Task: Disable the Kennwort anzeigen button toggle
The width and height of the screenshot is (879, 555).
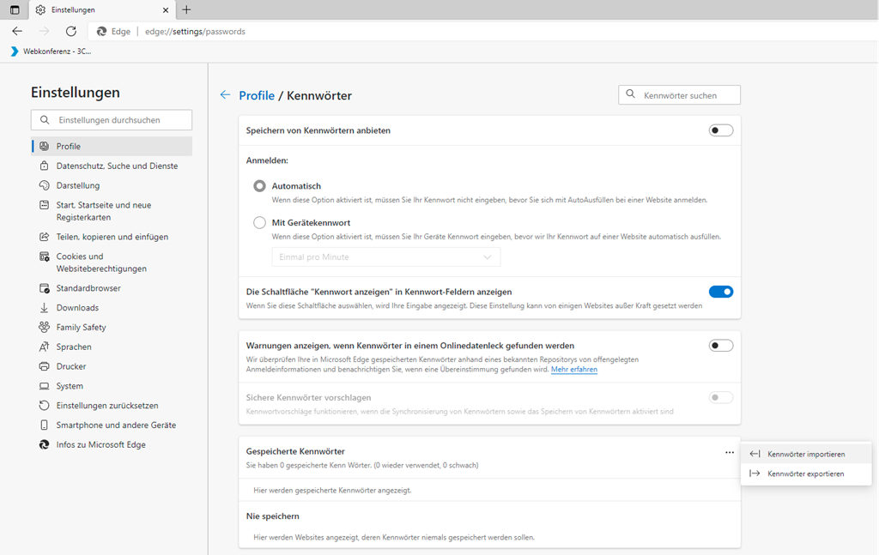Action: (720, 292)
